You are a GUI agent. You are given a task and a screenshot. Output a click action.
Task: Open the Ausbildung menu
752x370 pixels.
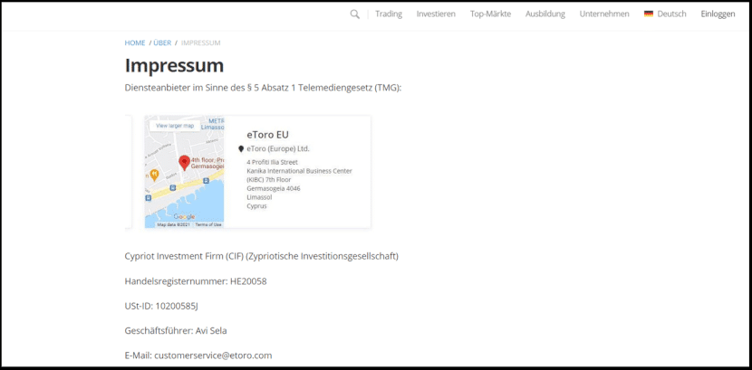point(545,14)
